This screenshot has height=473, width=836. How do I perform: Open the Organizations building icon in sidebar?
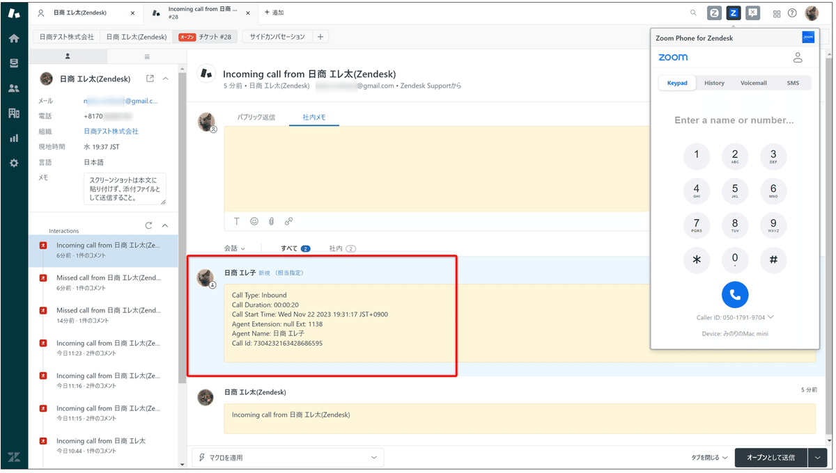(14, 113)
